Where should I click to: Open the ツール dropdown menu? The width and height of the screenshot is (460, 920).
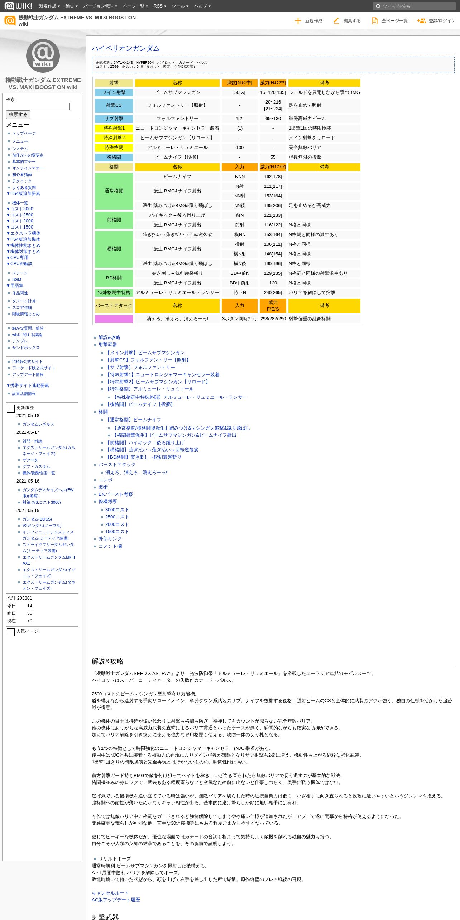(180, 6)
